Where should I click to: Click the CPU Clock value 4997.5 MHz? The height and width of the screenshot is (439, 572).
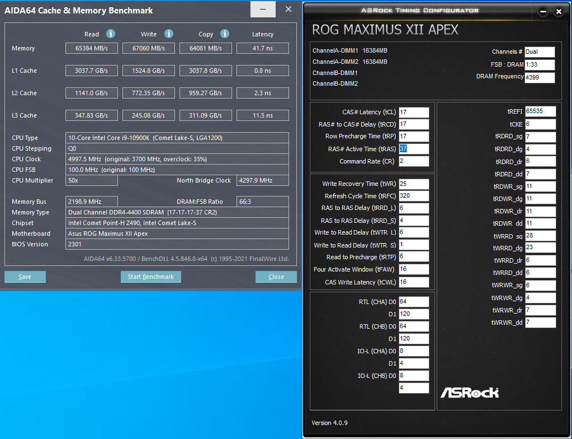click(177, 159)
